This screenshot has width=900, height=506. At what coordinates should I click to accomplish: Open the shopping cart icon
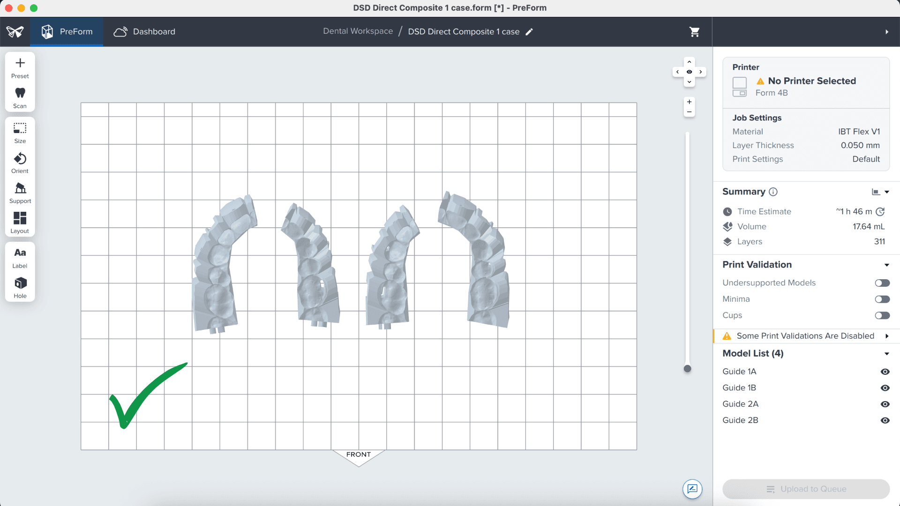[694, 31]
